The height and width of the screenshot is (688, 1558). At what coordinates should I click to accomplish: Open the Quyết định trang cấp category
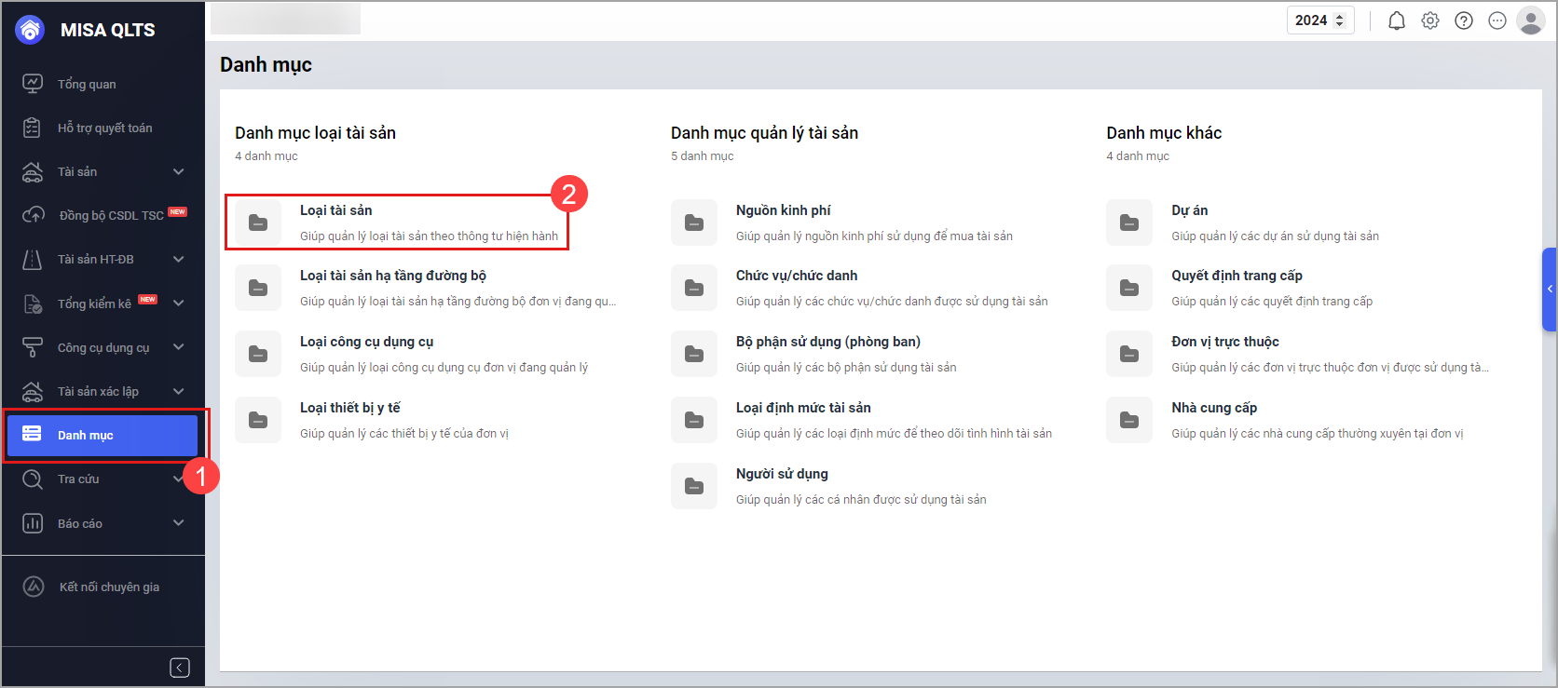pos(1241,288)
